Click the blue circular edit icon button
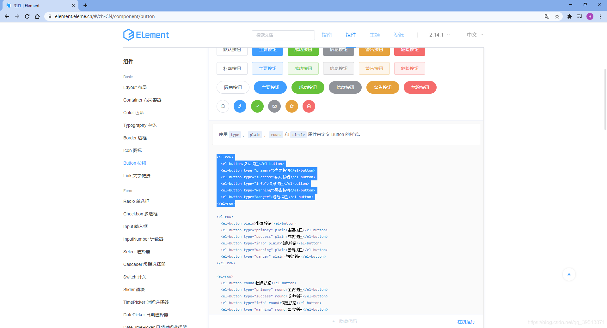This screenshot has width=607, height=328. coord(240,106)
